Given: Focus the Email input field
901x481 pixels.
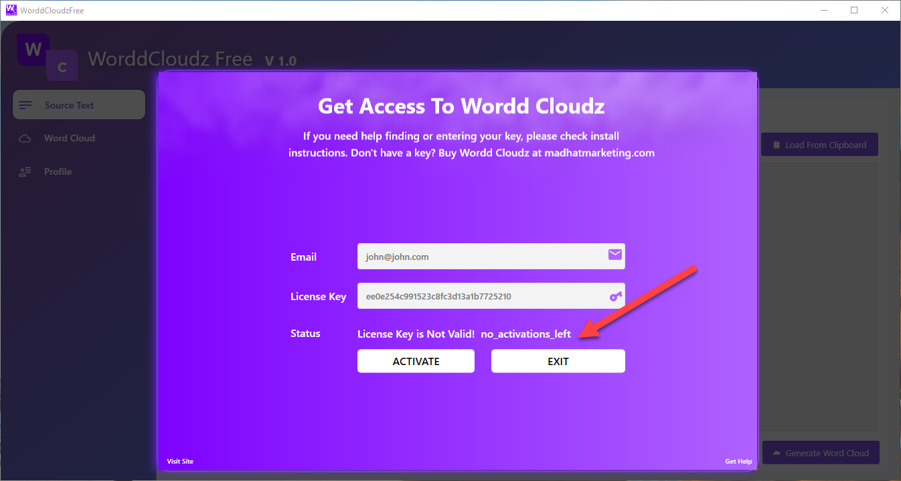Looking at the screenshot, I should click(x=479, y=257).
